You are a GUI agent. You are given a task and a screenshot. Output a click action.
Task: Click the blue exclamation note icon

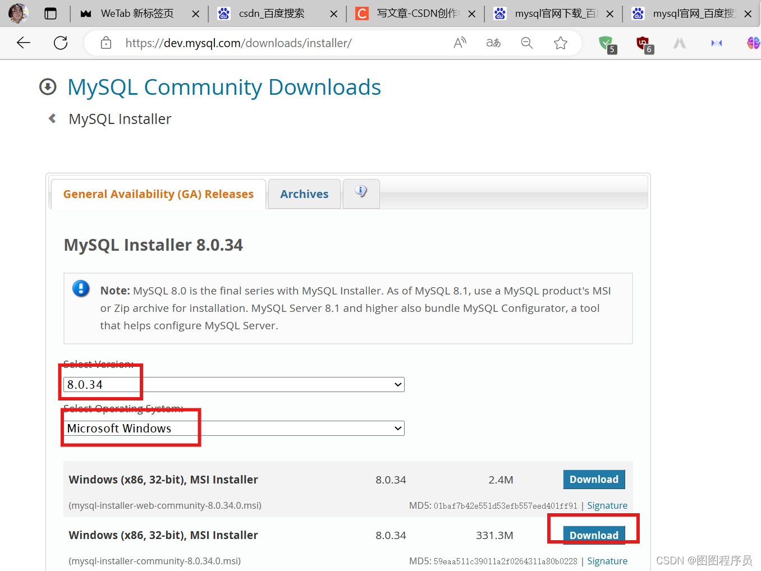click(x=81, y=289)
